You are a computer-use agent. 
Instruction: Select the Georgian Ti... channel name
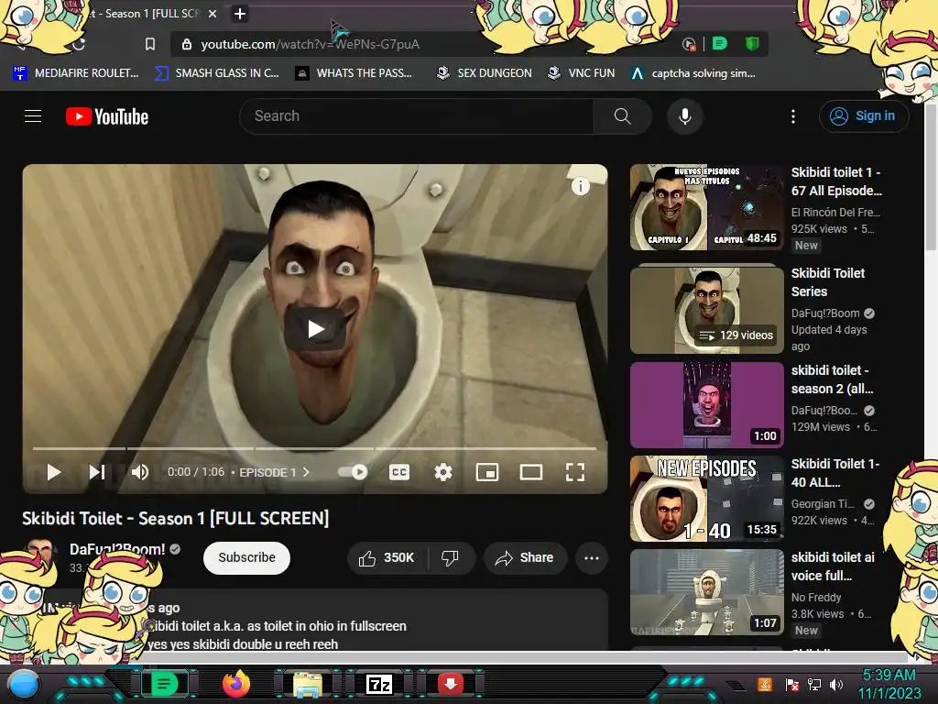click(823, 504)
